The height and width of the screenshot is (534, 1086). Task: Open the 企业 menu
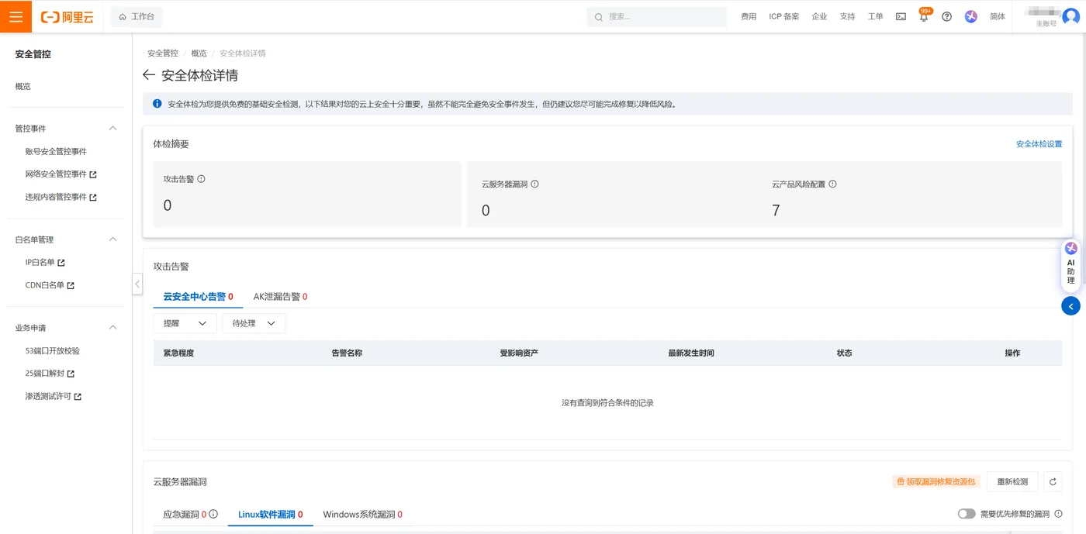pyautogui.click(x=819, y=16)
